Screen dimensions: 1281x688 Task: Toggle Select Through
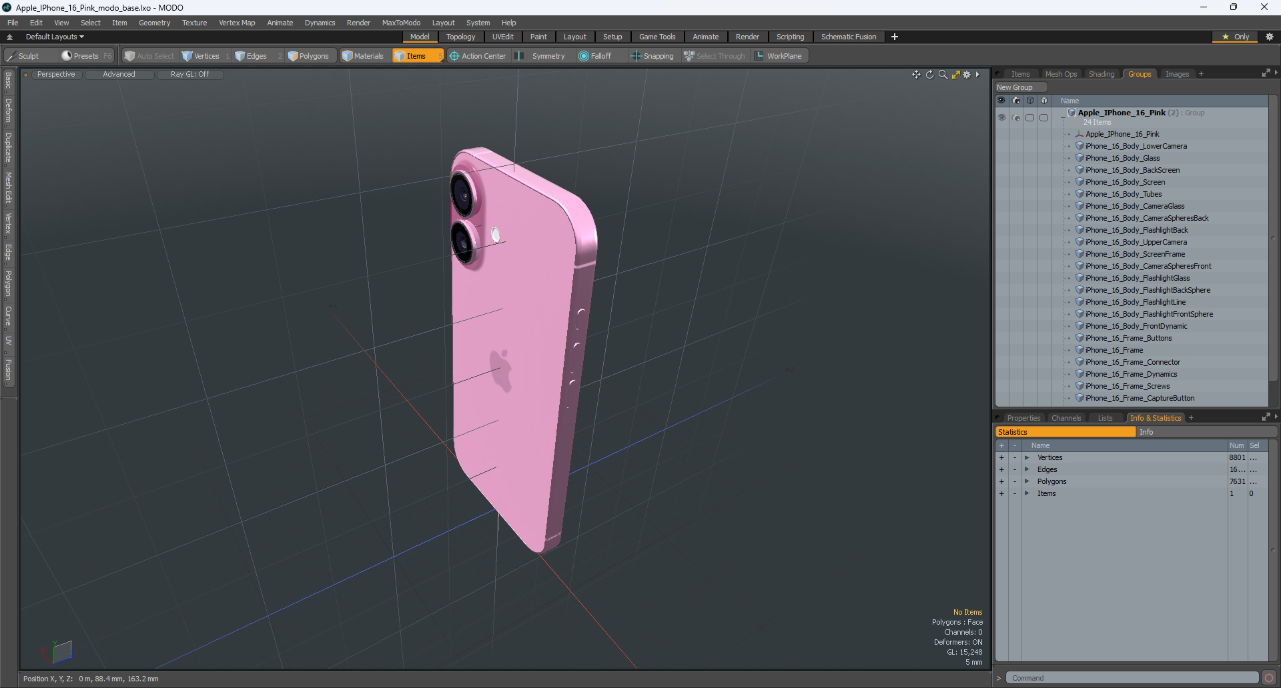[714, 56]
